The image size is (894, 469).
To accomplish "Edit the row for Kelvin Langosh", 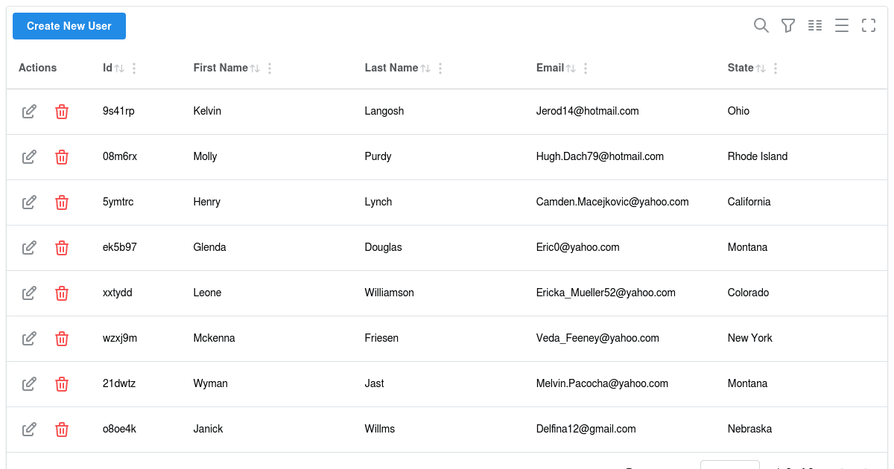I will tap(29, 112).
